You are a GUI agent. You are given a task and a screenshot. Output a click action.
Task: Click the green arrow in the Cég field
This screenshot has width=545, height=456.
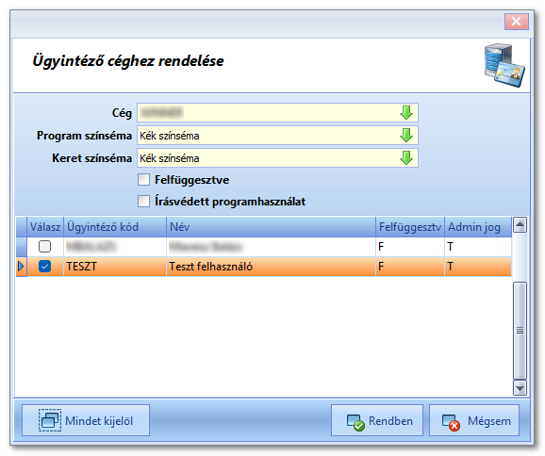coord(406,112)
